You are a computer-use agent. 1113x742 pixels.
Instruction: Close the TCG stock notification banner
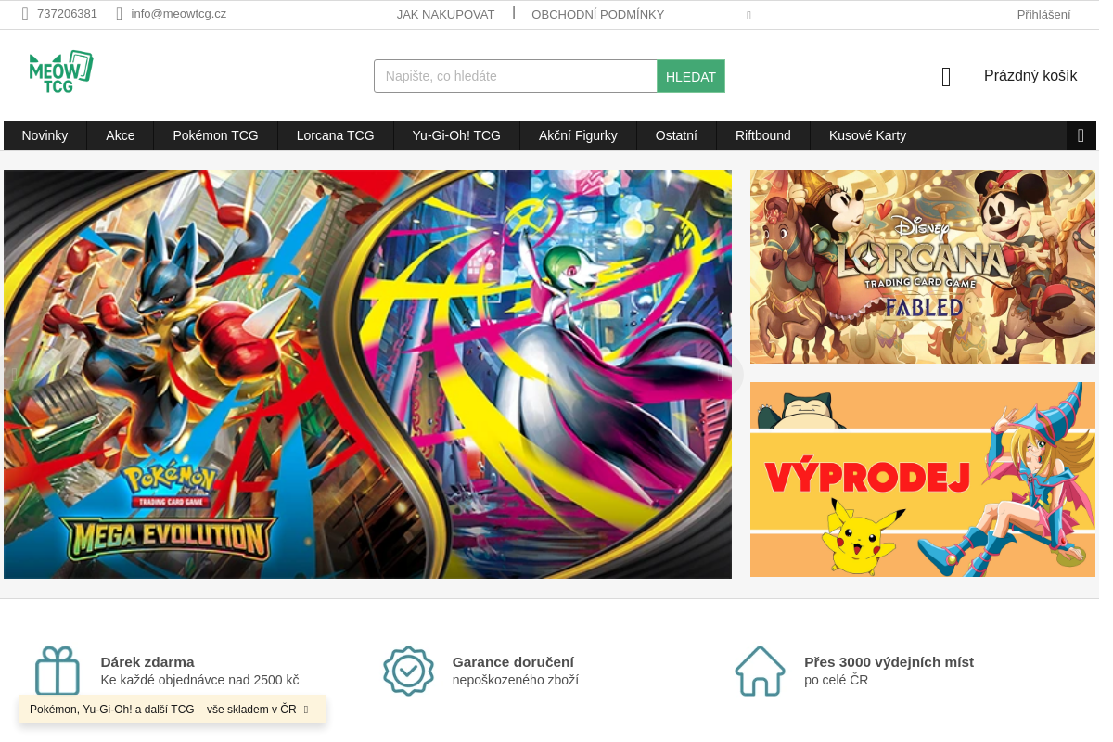coord(306,710)
